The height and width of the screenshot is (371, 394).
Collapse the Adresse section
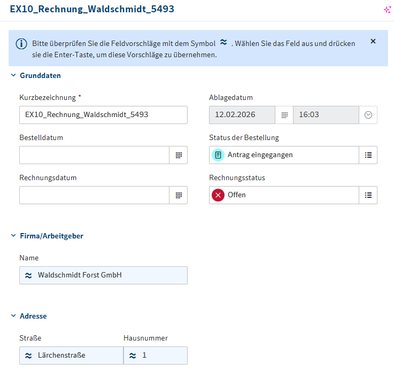click(13, 316)
